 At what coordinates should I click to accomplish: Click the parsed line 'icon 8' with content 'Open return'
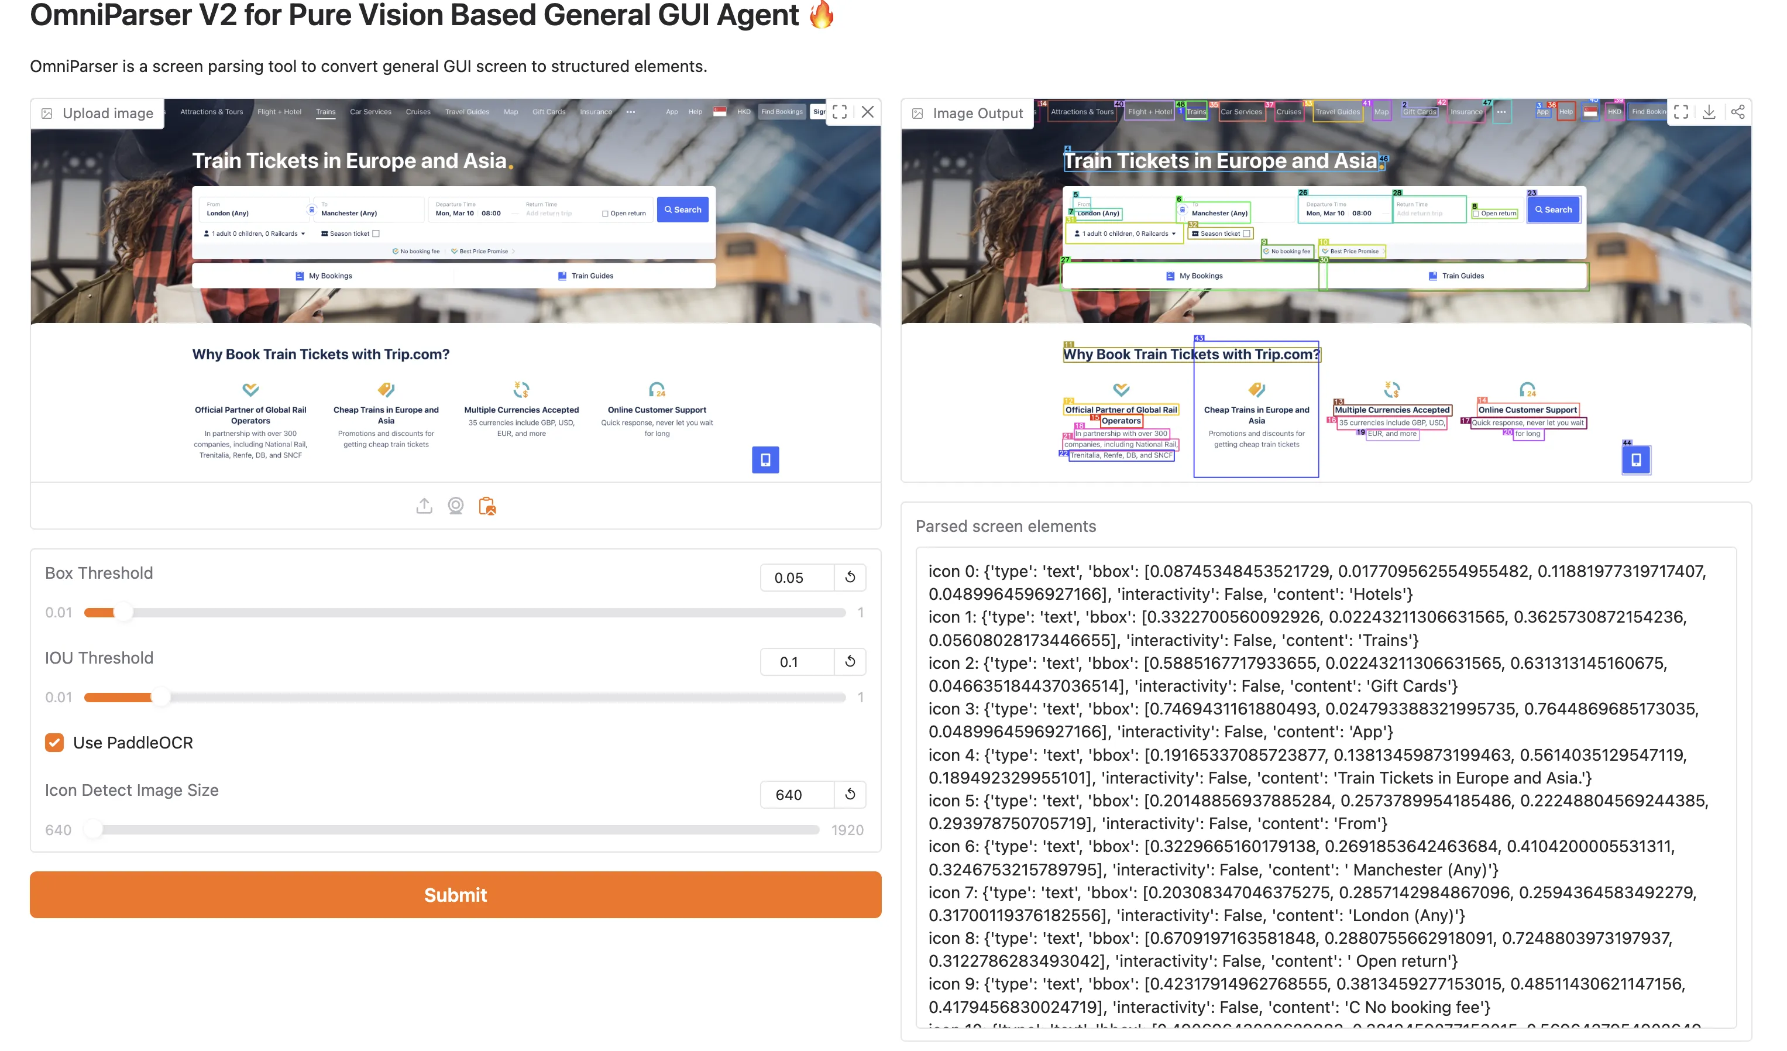[1301, 950]
